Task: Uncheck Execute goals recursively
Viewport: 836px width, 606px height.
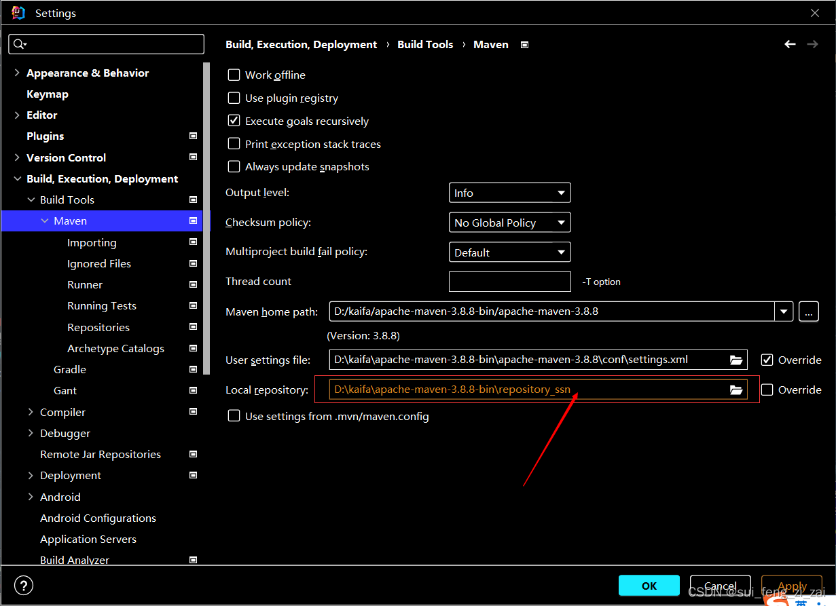Action: [x=234, y=121]
